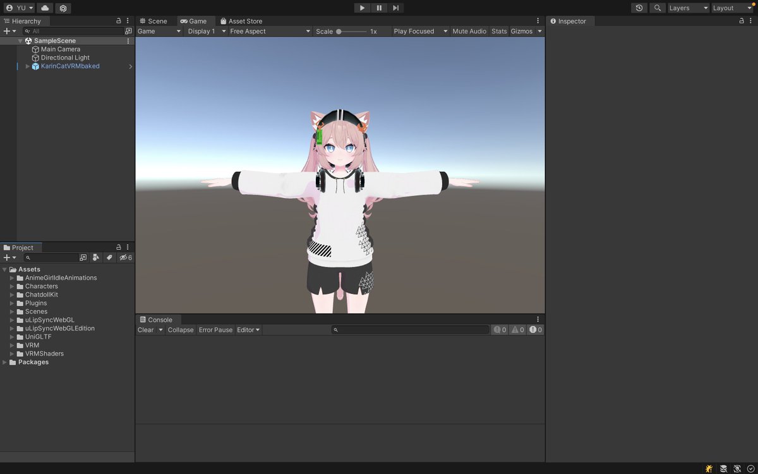Click the Play button

point(362,8)
